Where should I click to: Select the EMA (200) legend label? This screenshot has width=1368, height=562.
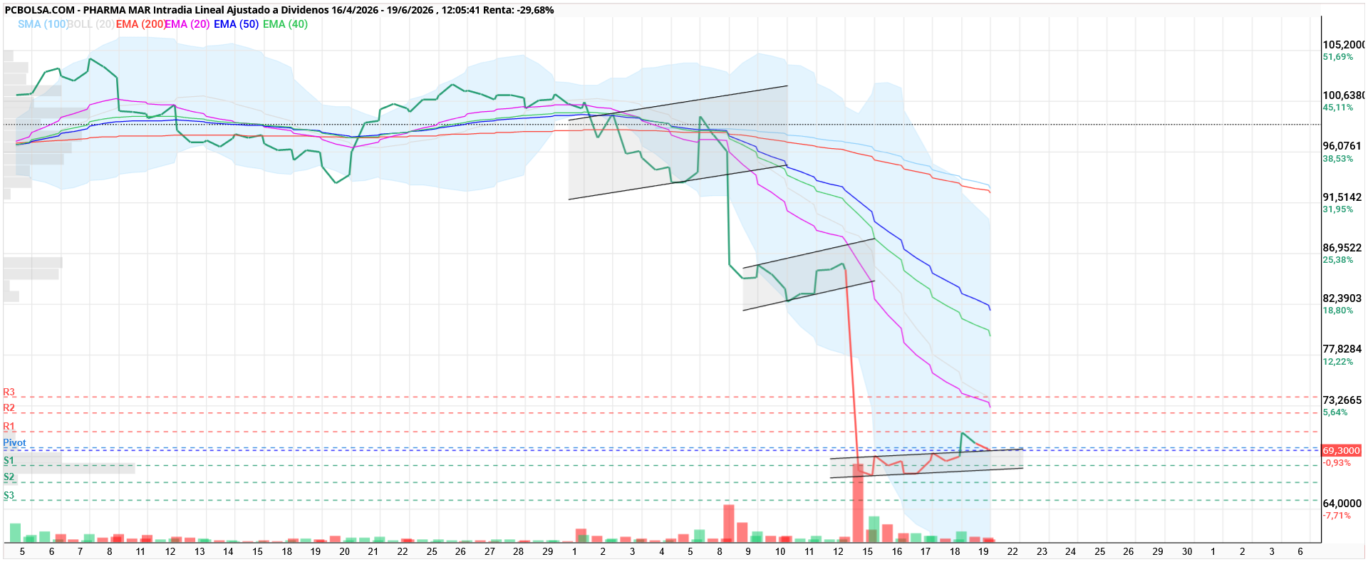(x=140, y=24)
